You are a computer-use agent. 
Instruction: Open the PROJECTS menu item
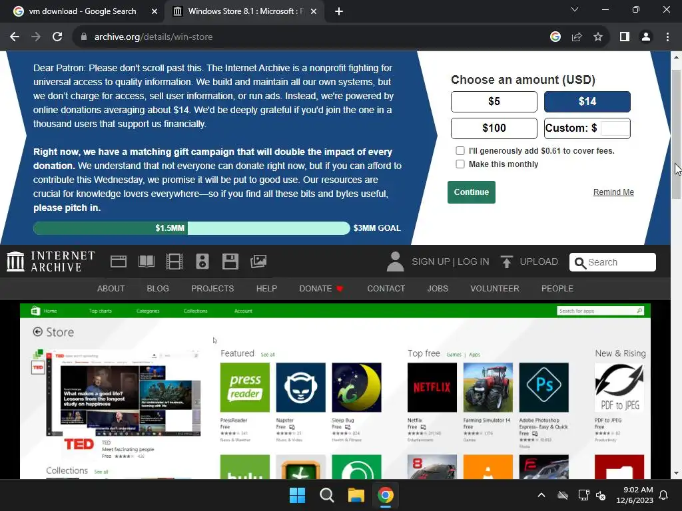point(212,289)
